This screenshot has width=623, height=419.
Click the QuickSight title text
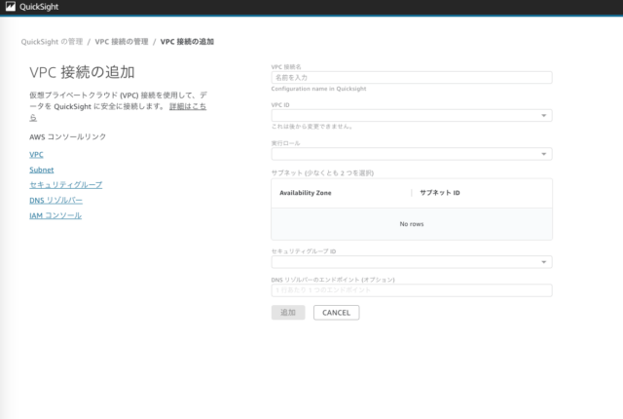pyautogui.click(x=39, y=7)
